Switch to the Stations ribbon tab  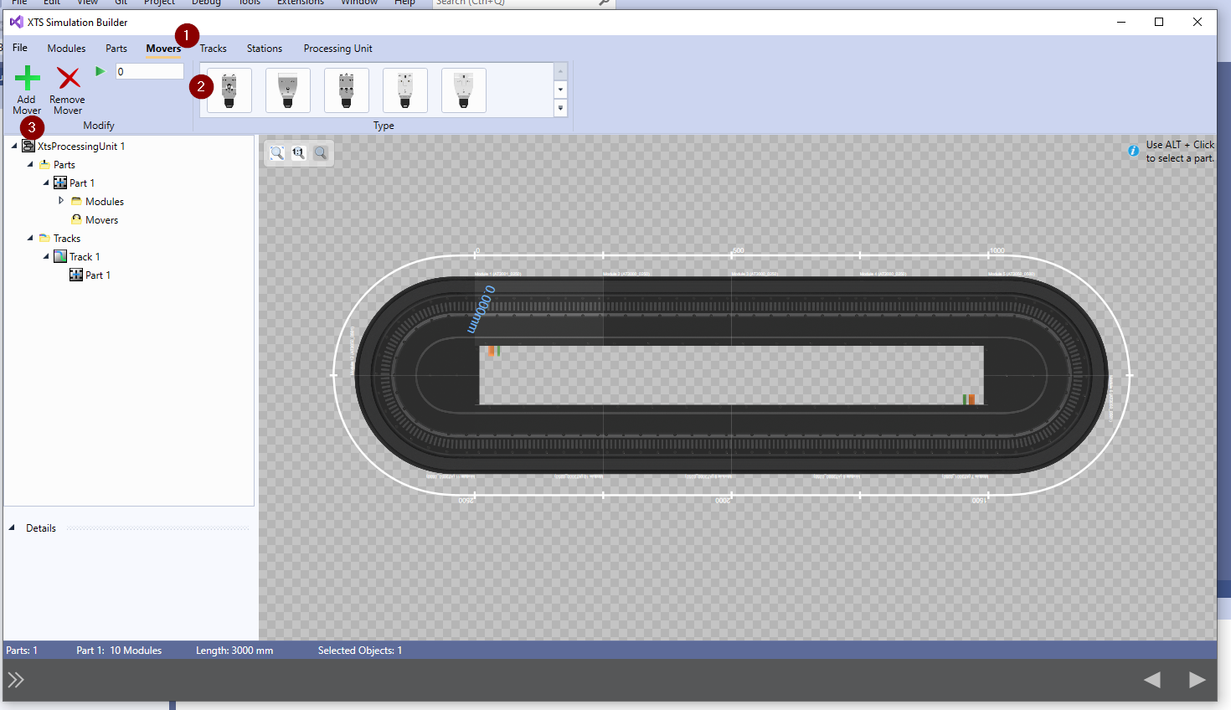coord(265,49)
